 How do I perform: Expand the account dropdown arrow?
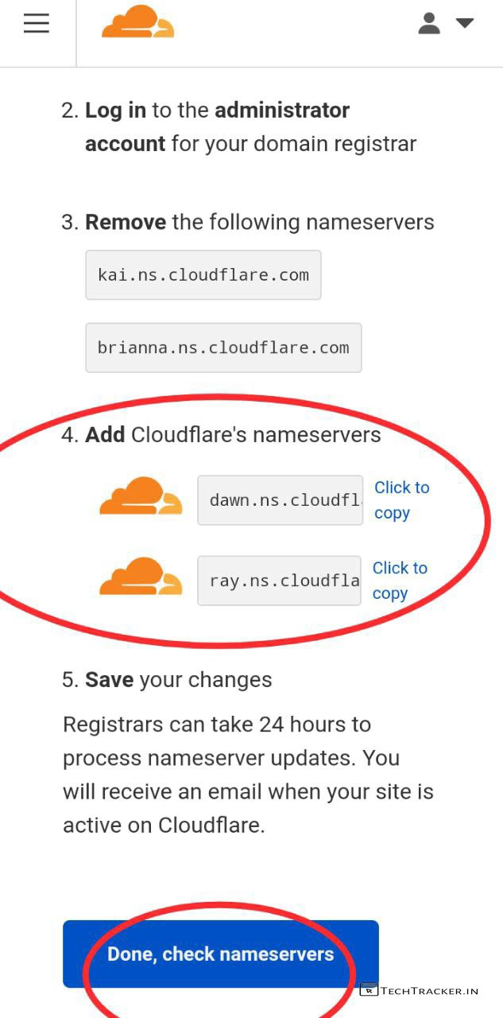tap(465, 23)
